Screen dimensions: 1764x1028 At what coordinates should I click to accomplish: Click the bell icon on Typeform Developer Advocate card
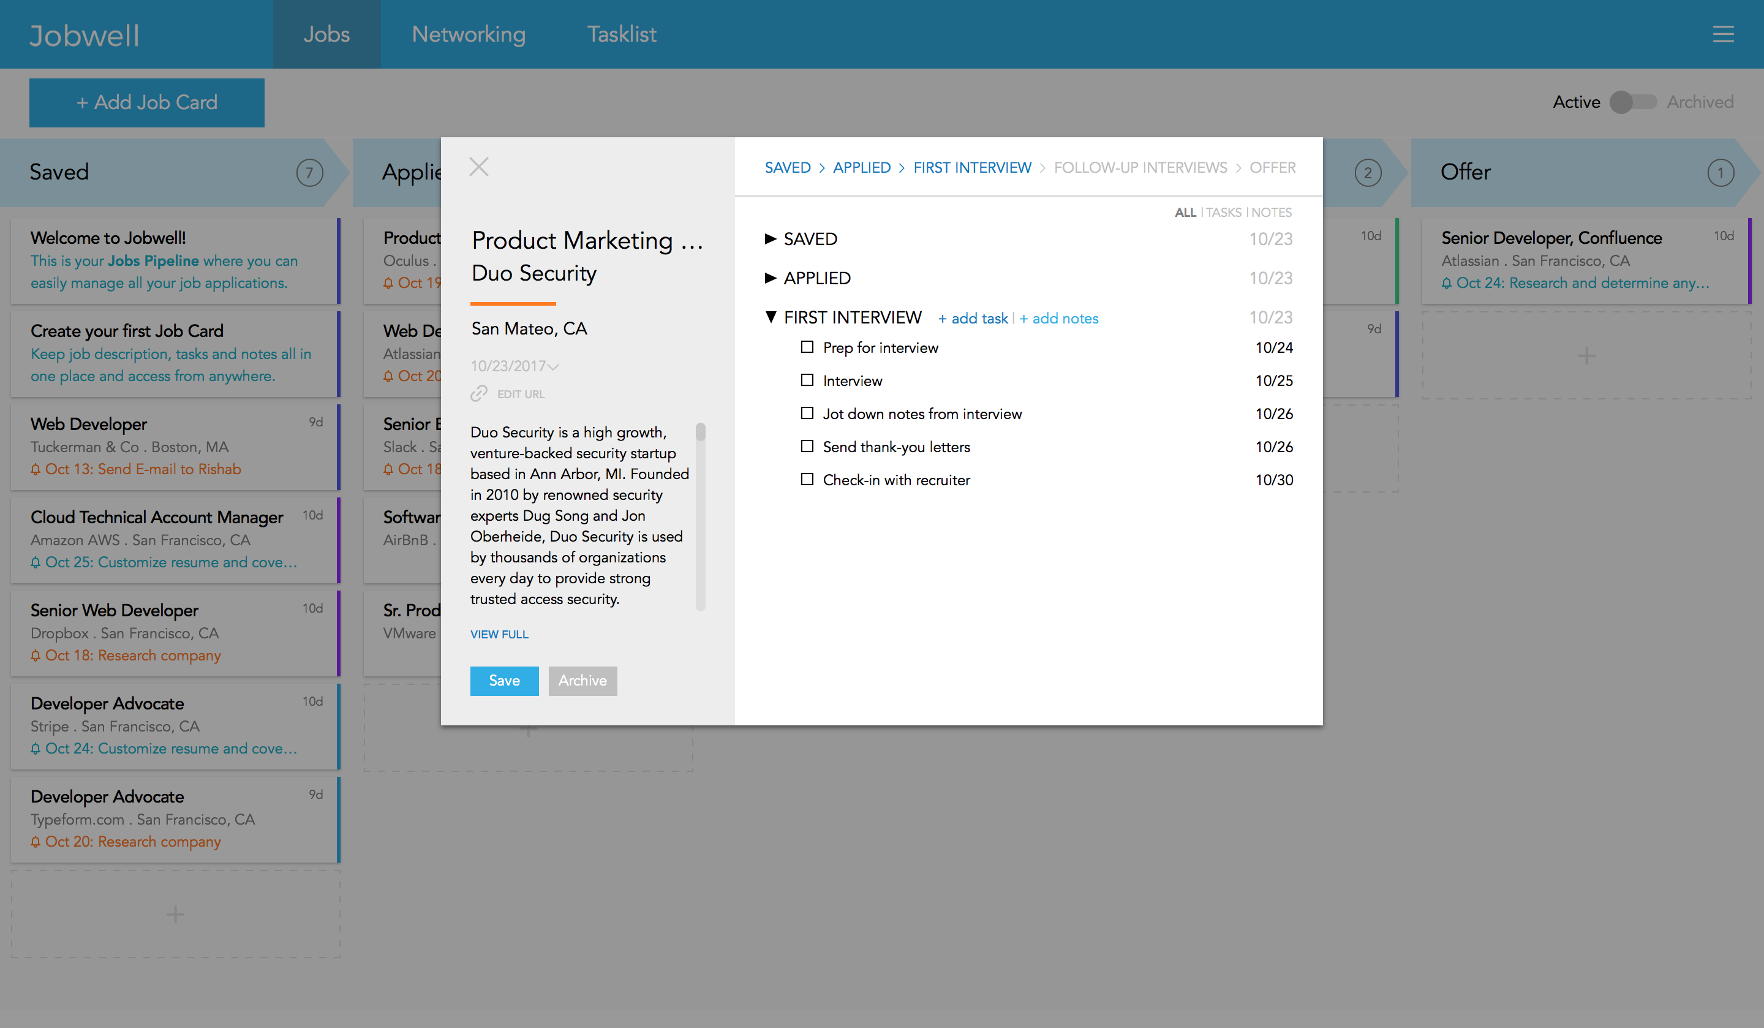tap(36, 842)
